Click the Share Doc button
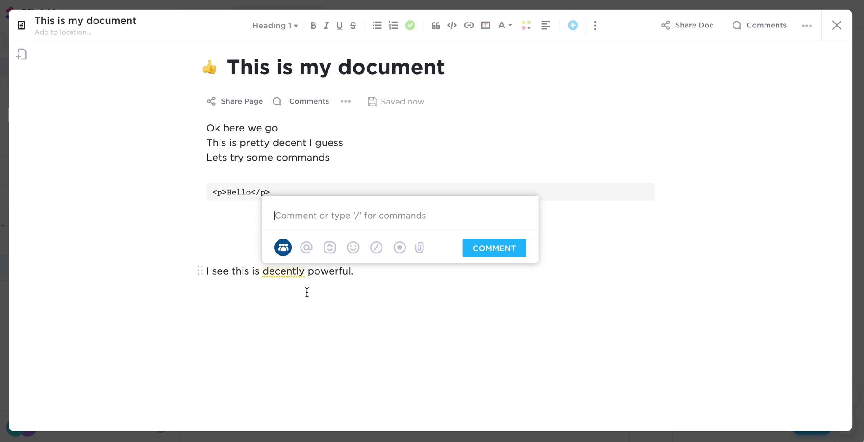Screen dimensions: 864x442 (687, 25)
